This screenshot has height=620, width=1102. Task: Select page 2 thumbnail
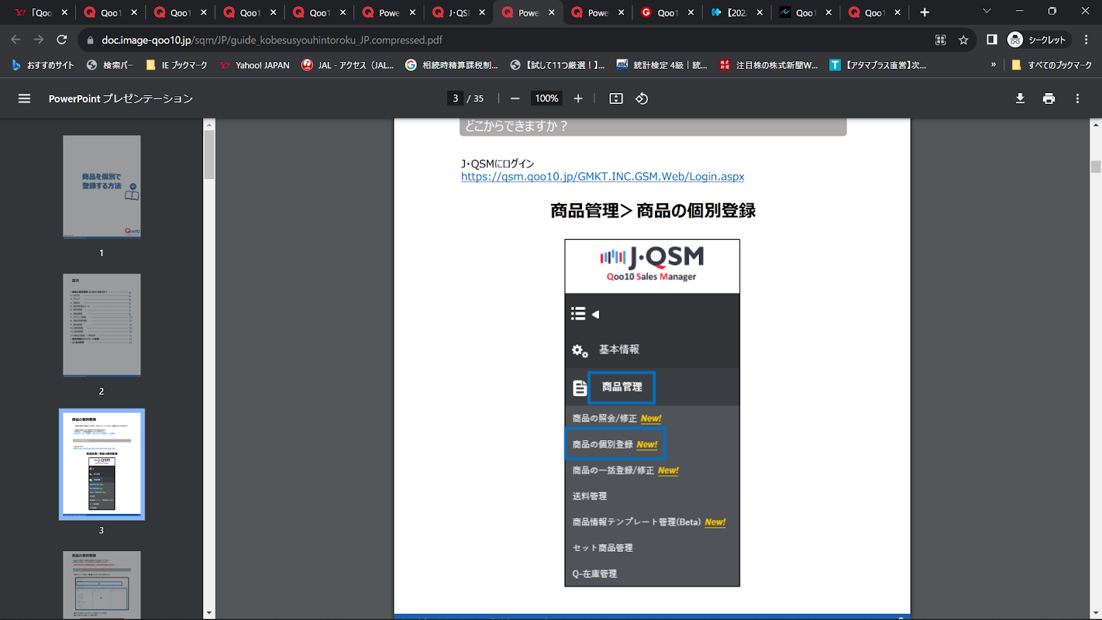click(x=102, y=325)
